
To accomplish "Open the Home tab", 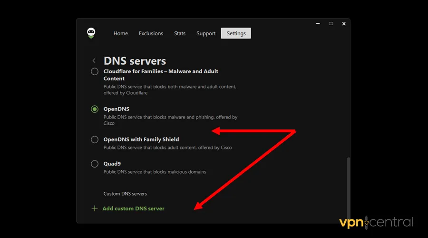I will pyautogui.click(x=121, y=33).
